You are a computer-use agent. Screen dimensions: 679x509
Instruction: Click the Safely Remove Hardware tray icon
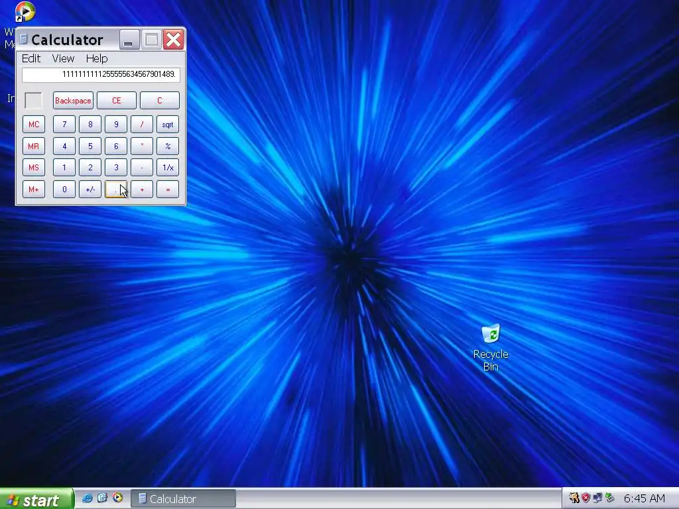(610, 498)
